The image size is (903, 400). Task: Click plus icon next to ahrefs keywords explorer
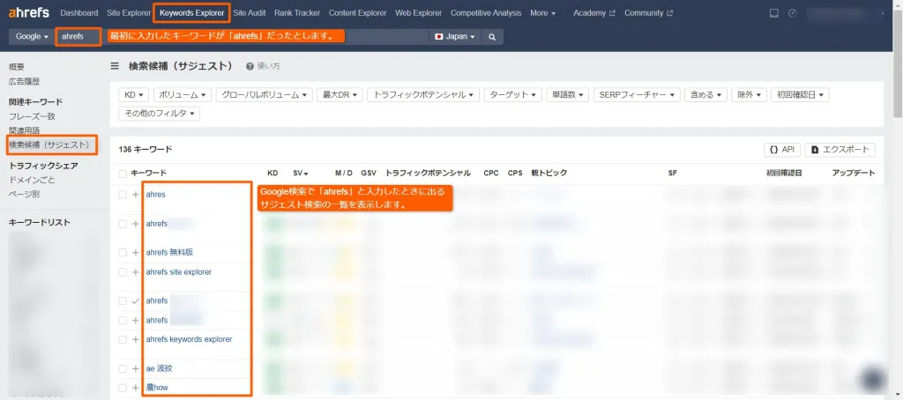click(x=135, y=339)
